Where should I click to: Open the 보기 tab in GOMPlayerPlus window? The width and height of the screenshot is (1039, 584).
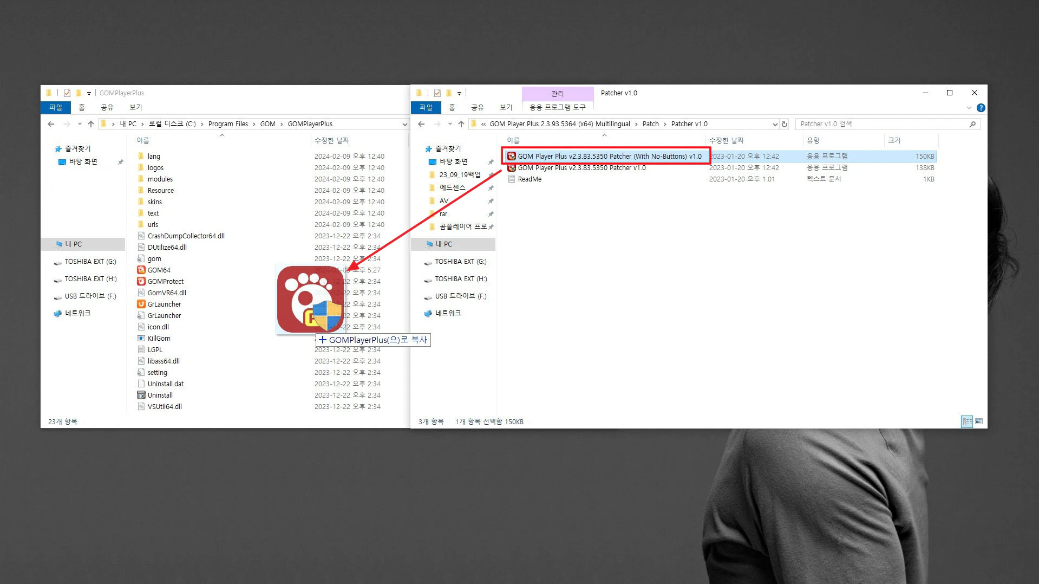pos(136,107)
